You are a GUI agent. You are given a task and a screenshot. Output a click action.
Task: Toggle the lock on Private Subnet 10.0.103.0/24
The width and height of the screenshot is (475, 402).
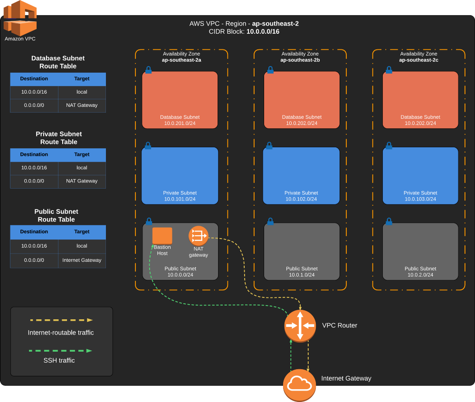(x=389, y=146)
